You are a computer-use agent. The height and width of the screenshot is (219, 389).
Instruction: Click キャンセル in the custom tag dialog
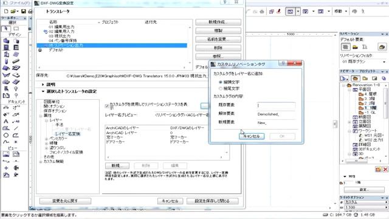pos(252,136)
